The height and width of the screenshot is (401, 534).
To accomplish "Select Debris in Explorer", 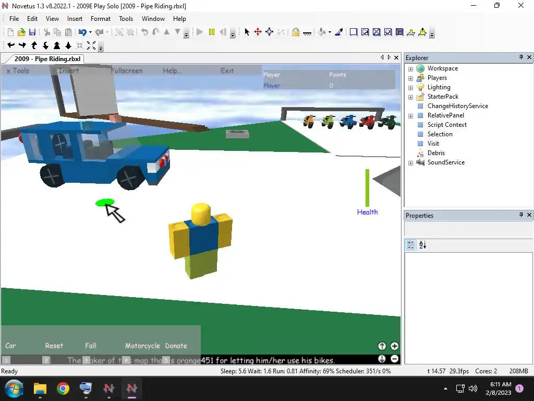I will pyautogui.click(x=436, y=153).
